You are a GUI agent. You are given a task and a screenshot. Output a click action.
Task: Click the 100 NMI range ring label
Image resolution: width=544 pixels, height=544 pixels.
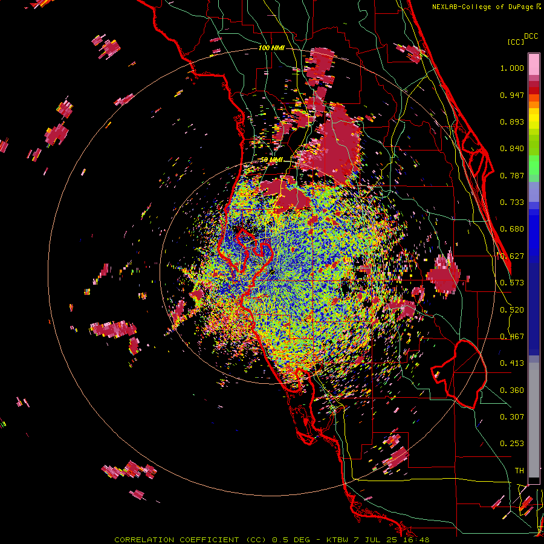[x=271, y=48]
